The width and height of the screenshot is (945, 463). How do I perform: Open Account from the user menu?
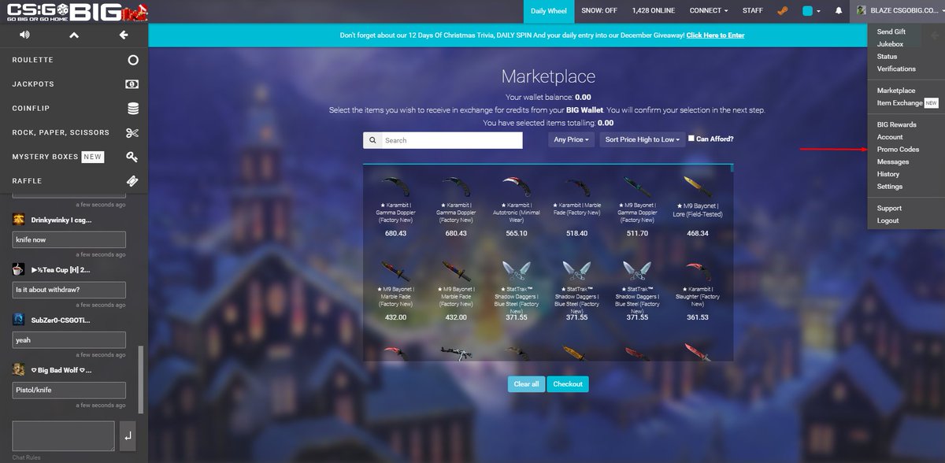pyautogui.click(x=890, y=137)
